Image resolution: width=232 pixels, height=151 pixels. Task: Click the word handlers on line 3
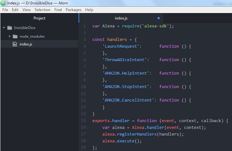click(117, 40)
